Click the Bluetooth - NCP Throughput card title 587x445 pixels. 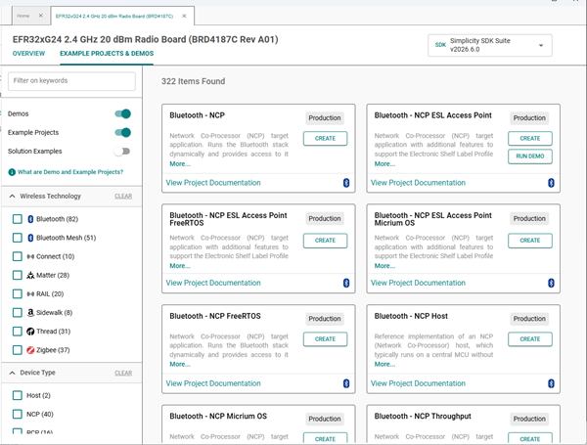click(x=423, y=417)
